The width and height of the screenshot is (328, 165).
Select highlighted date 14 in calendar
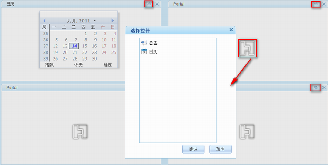(74, 46)
